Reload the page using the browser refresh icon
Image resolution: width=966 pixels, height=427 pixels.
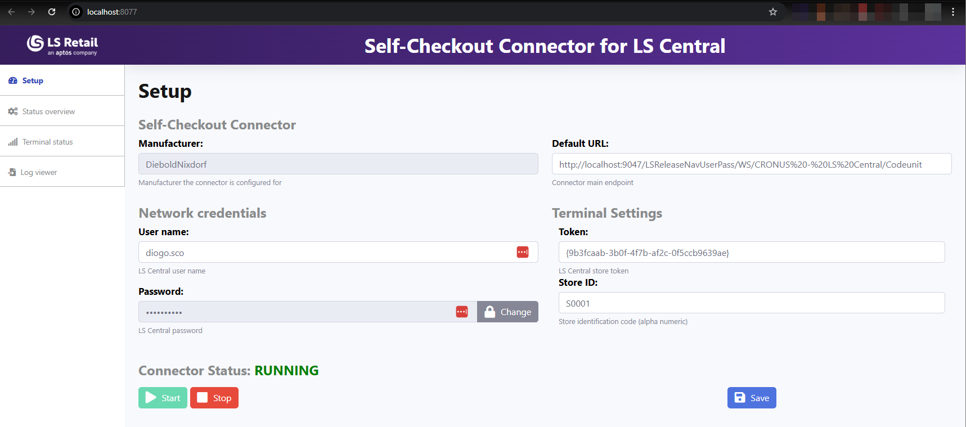tap(52, 12)
